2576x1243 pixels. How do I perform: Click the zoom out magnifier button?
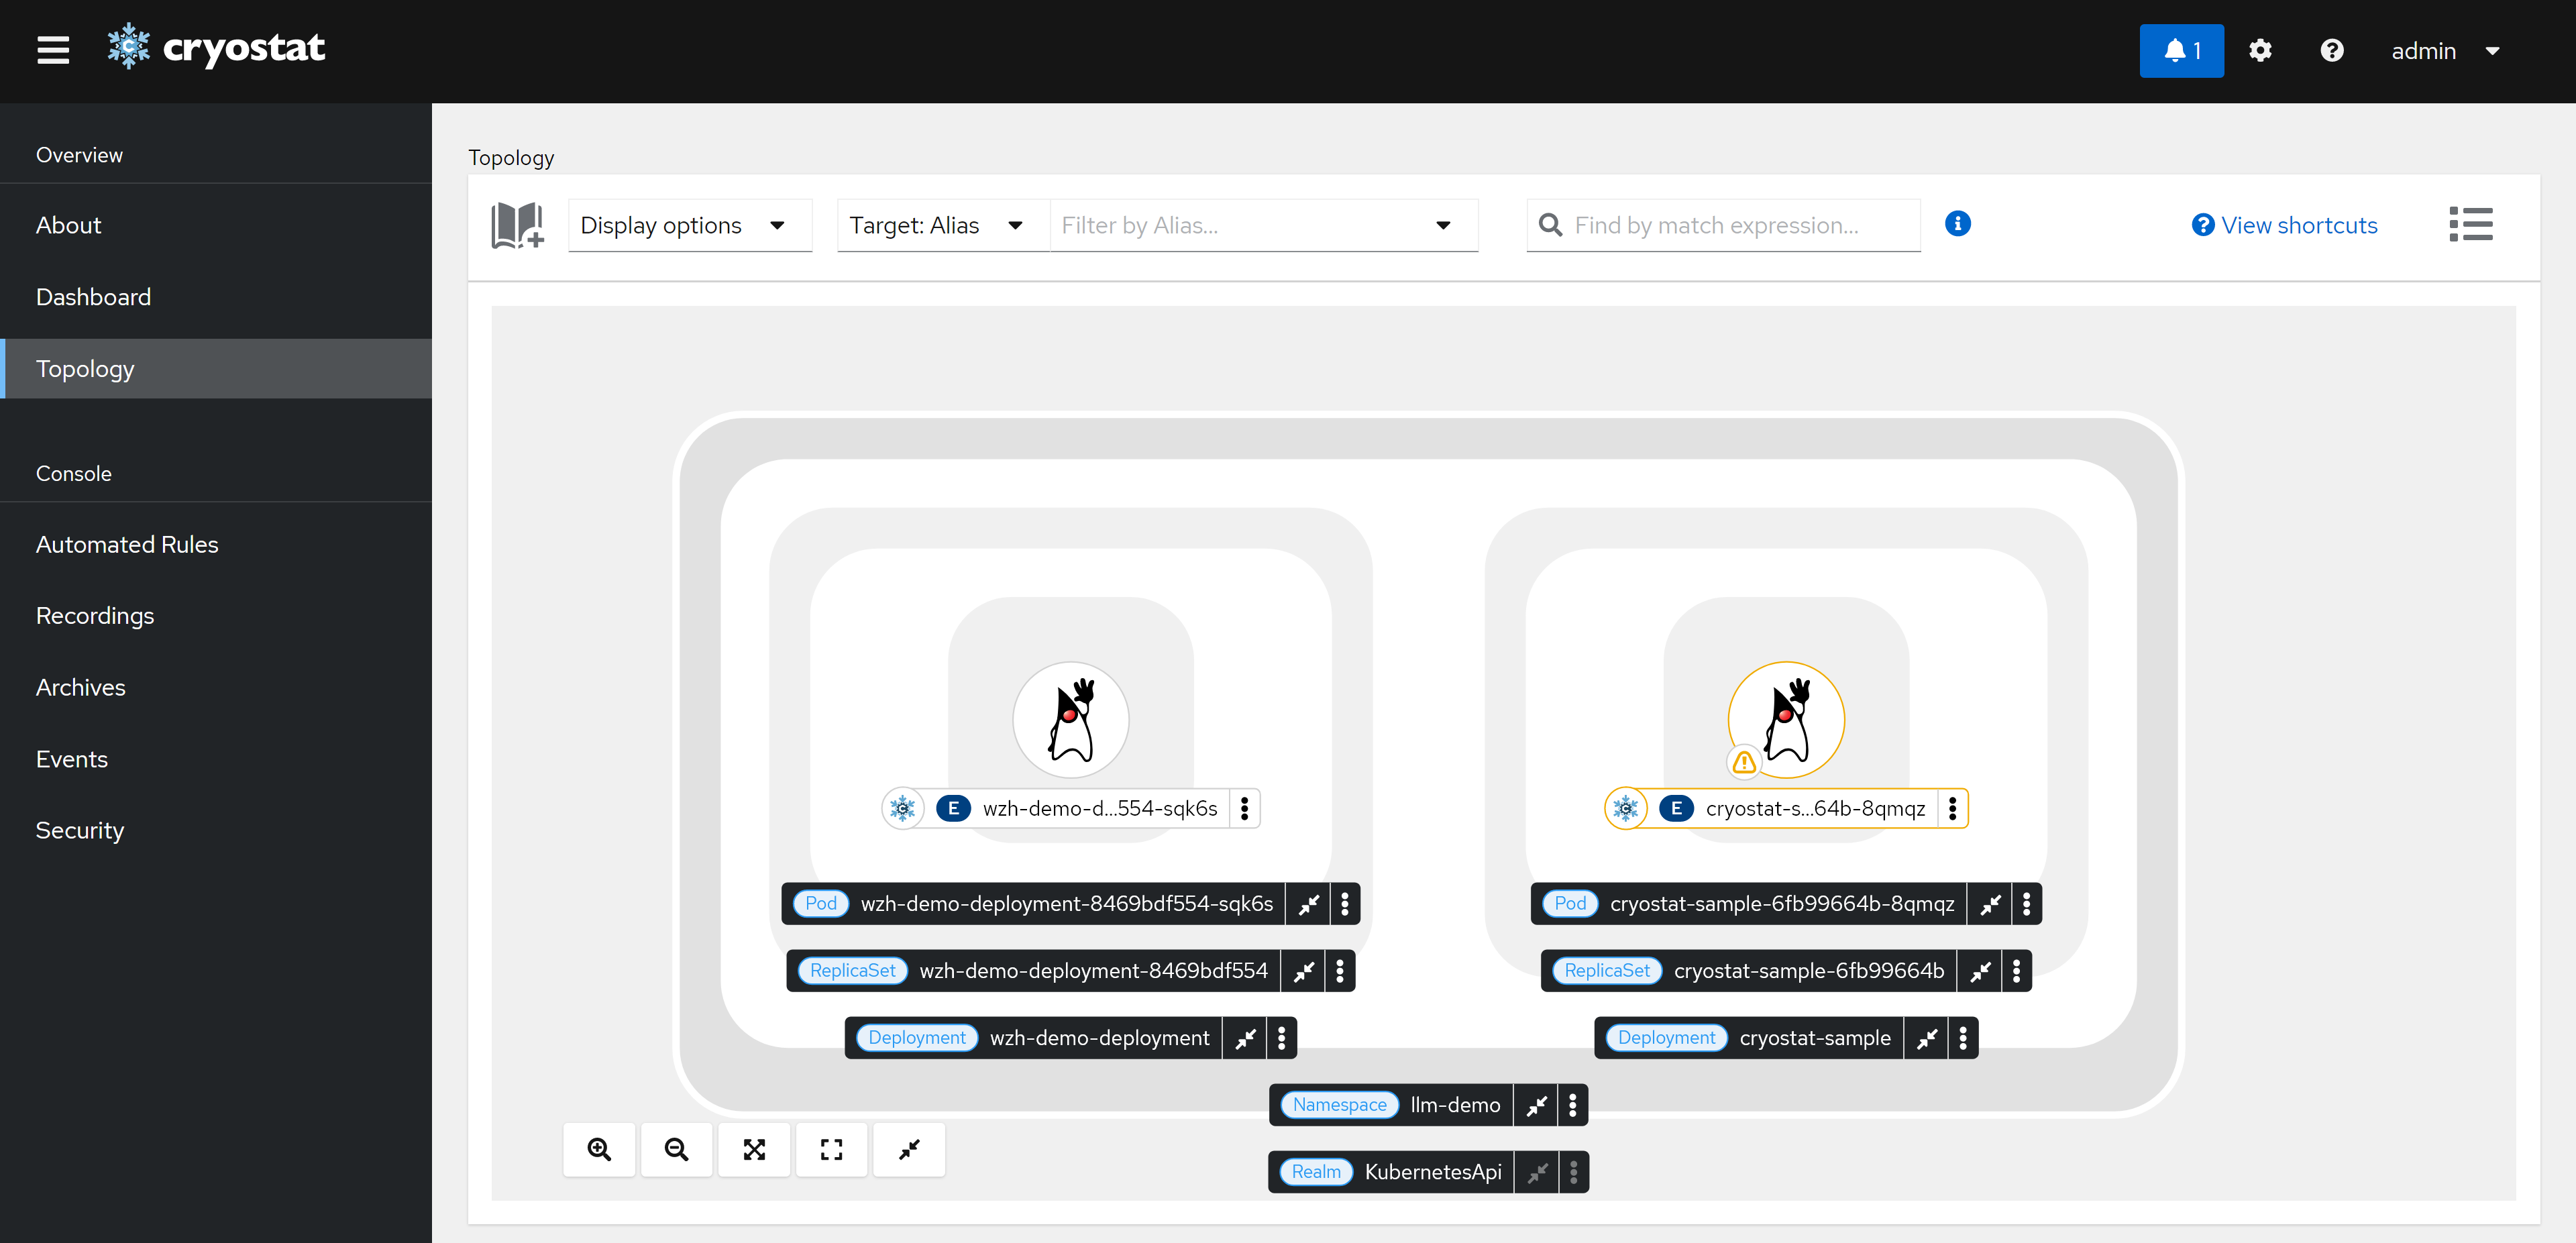pyautogui.click(x=676, y=1149)
